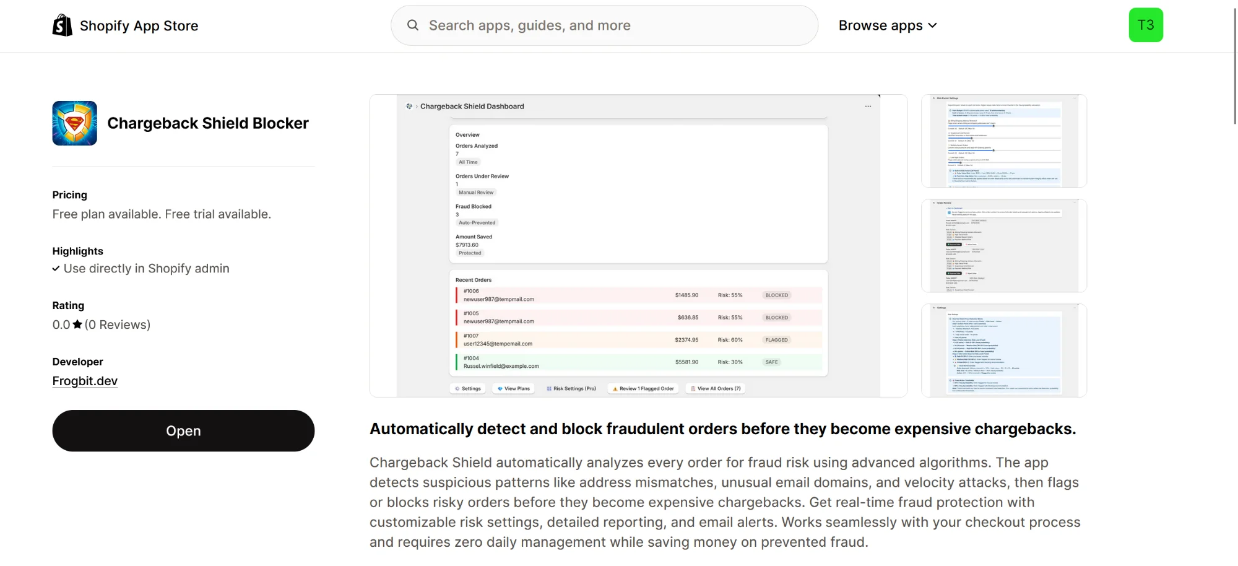Viewport: 1238px width, 566px height.
Task: Click the red risk bar on order #1005
Action: pos(457,317)
